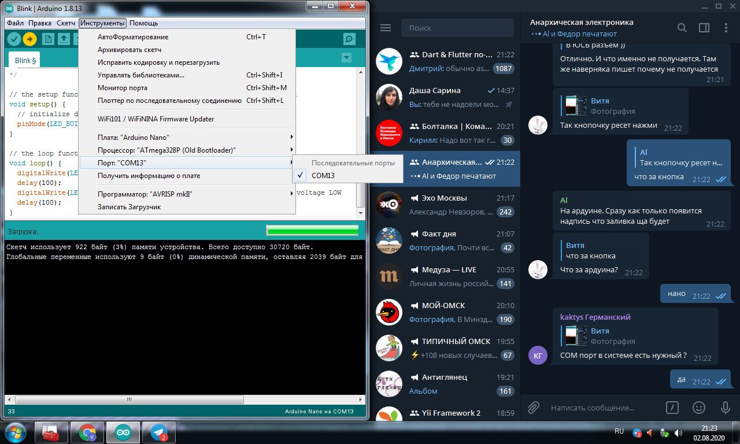The width and height of the screenshot is (740, 444).
Task: Click Анархическая электроника chat header title
Action: pos(582,22)
